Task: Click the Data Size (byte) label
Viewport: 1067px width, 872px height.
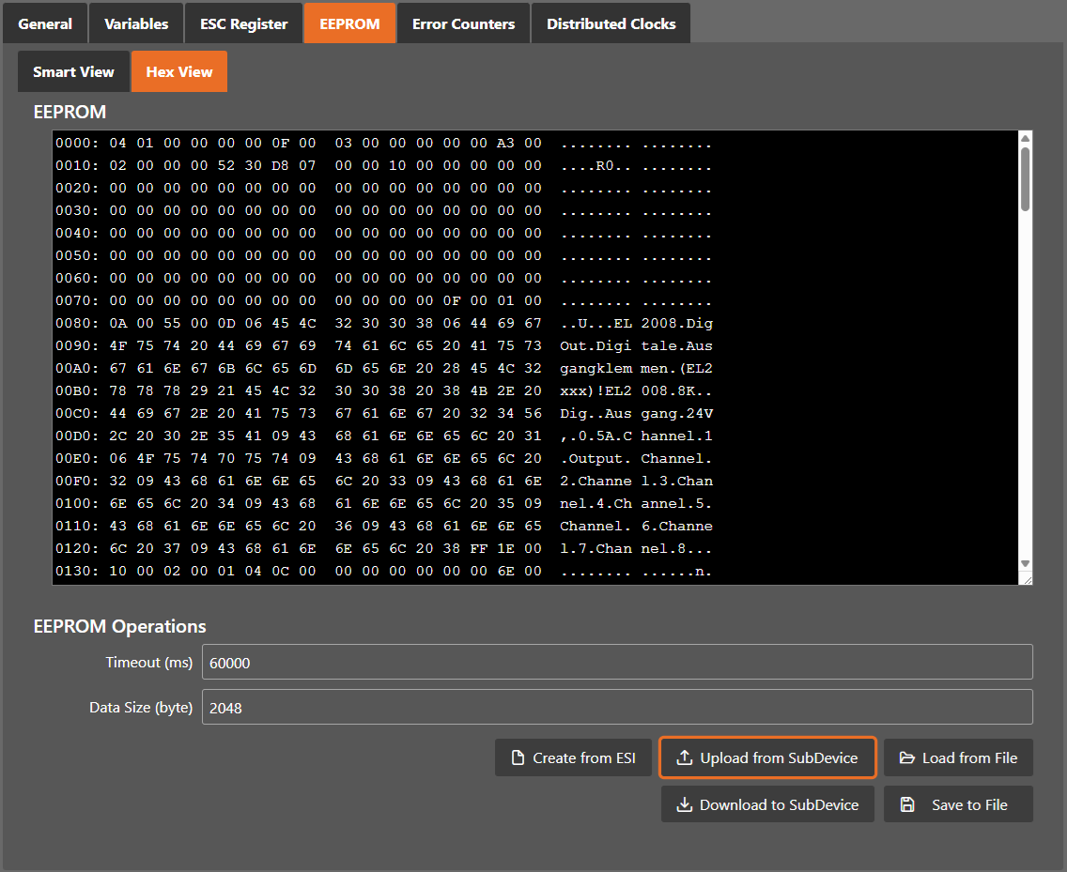Action: [141, 708]
